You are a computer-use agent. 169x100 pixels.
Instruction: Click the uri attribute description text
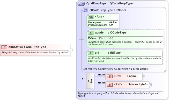(124, 60)
